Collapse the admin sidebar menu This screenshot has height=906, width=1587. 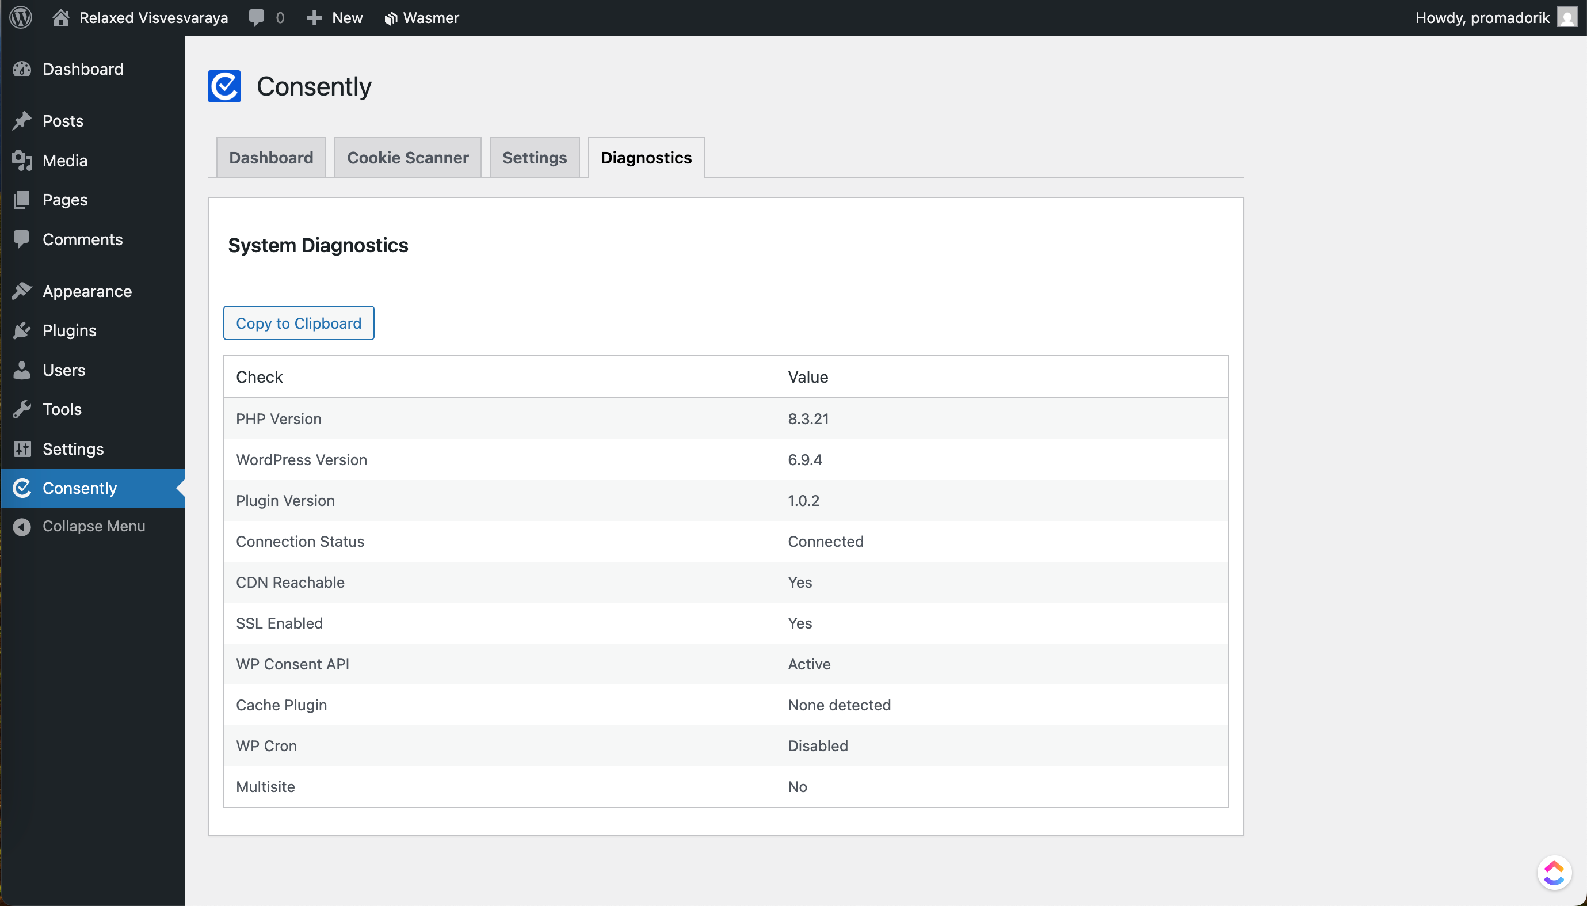tap(93, 527)
